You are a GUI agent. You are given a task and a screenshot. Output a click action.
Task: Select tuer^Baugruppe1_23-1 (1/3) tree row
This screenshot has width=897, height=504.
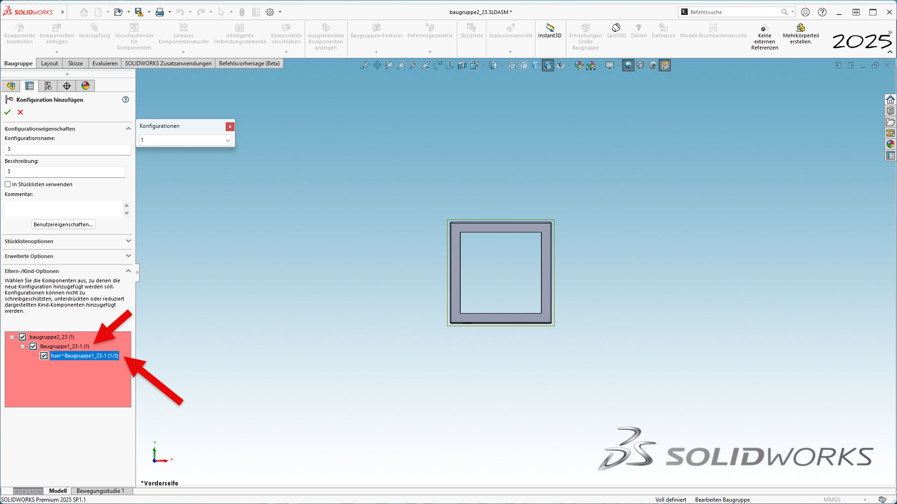tap(85, 356)
